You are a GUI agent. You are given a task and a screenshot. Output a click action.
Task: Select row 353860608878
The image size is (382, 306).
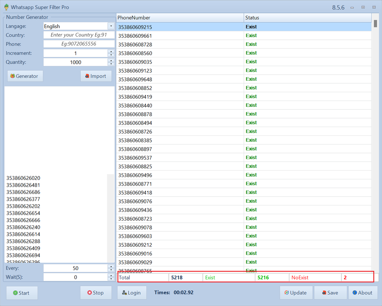[244, 114]
